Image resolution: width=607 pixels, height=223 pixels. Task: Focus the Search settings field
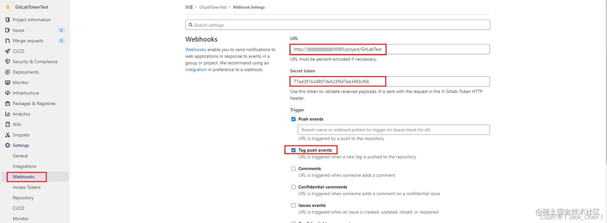338,25
